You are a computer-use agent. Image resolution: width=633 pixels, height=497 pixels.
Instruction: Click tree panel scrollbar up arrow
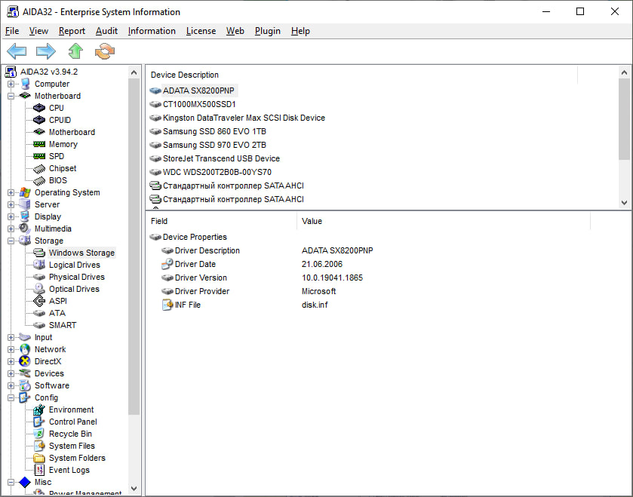134,72
